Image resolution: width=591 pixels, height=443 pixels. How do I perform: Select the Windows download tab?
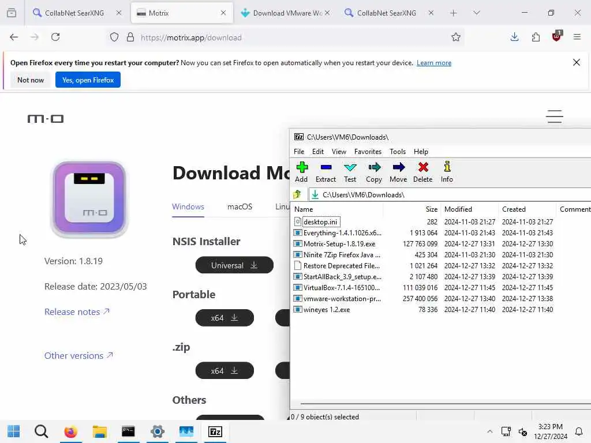(x=188, y=207)
